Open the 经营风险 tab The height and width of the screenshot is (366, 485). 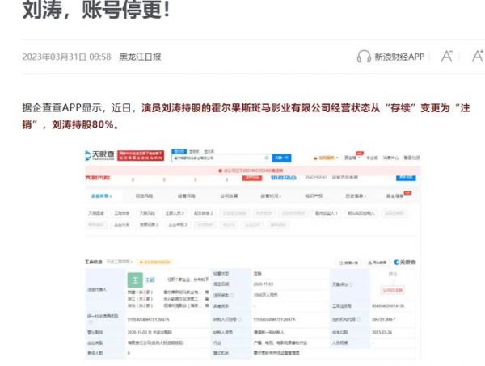point(186,196)
